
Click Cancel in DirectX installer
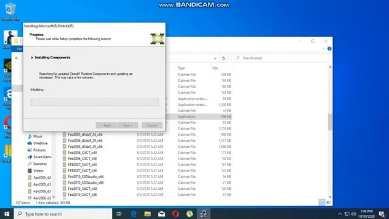click(x=151, y=125)
